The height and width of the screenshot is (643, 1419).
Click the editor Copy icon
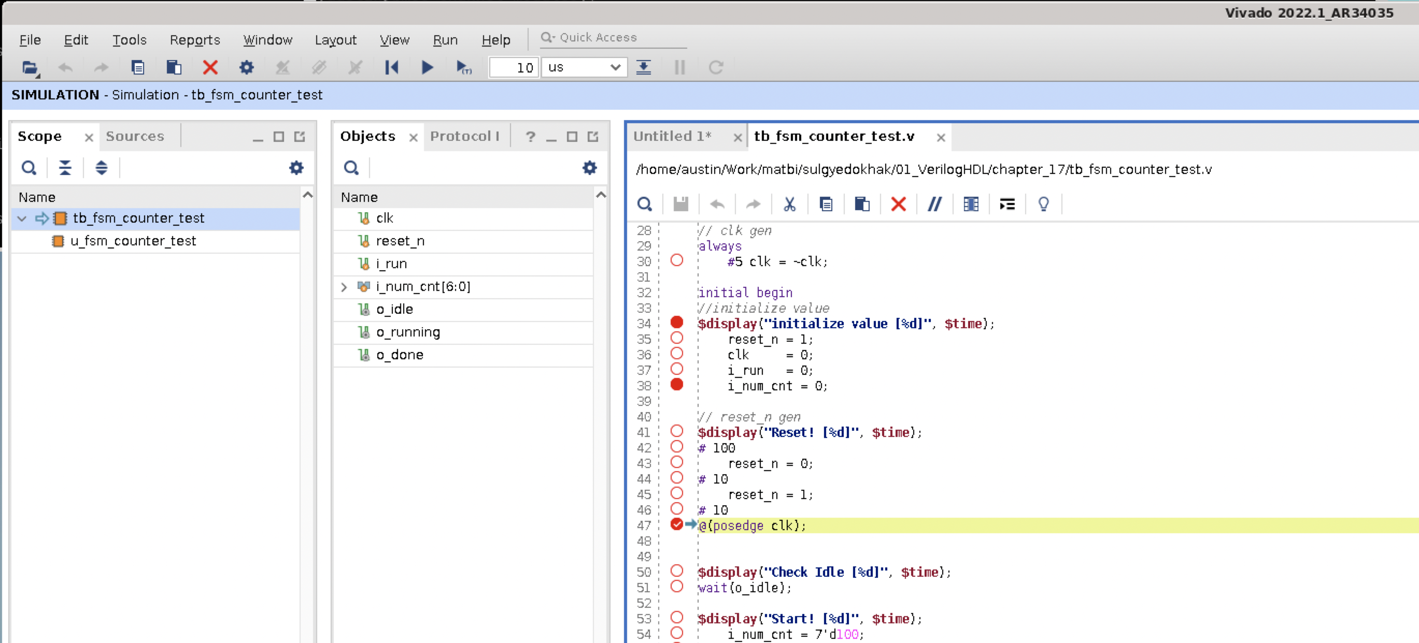click(x=826, y=204)
